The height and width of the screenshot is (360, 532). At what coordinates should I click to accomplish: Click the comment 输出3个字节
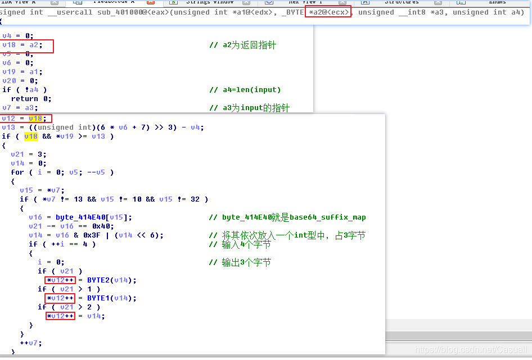(x=240, y=262)
